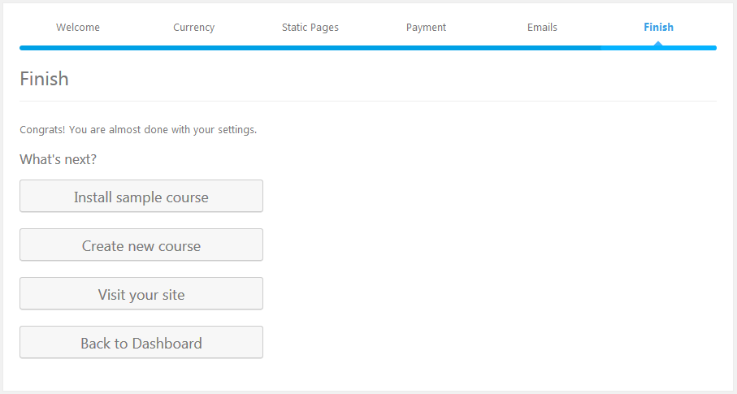The width and height of the screenshot is (737, 394).
Task: Click the divider line below Finish heading
Action: click(x=367, y=102)
